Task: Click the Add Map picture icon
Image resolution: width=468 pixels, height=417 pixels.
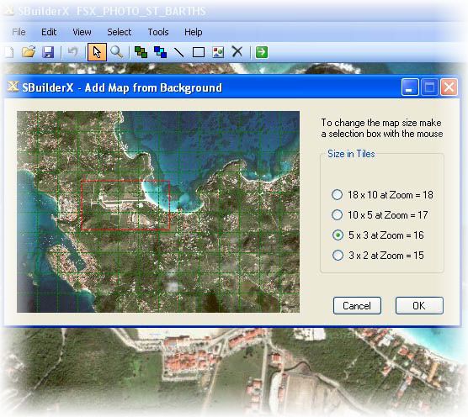Action: coord(218,52)
